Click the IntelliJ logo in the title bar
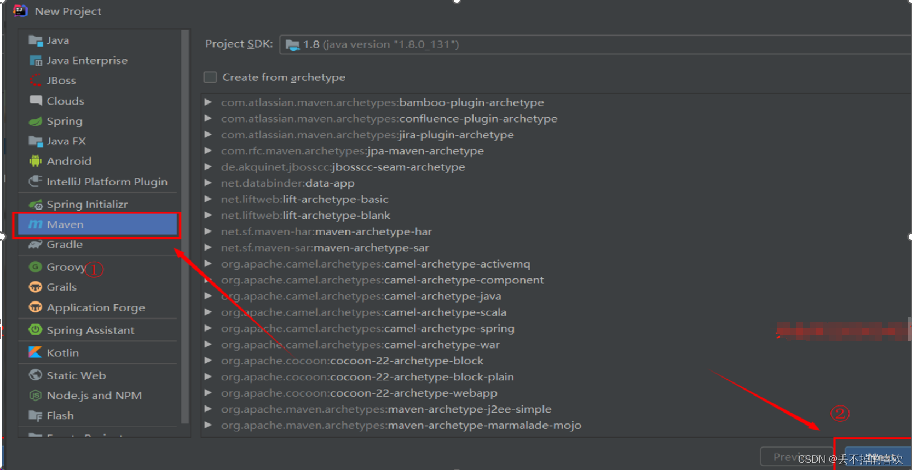Viewport: 912px width, 470px height. pyautogui.click(x=20, y=11)
